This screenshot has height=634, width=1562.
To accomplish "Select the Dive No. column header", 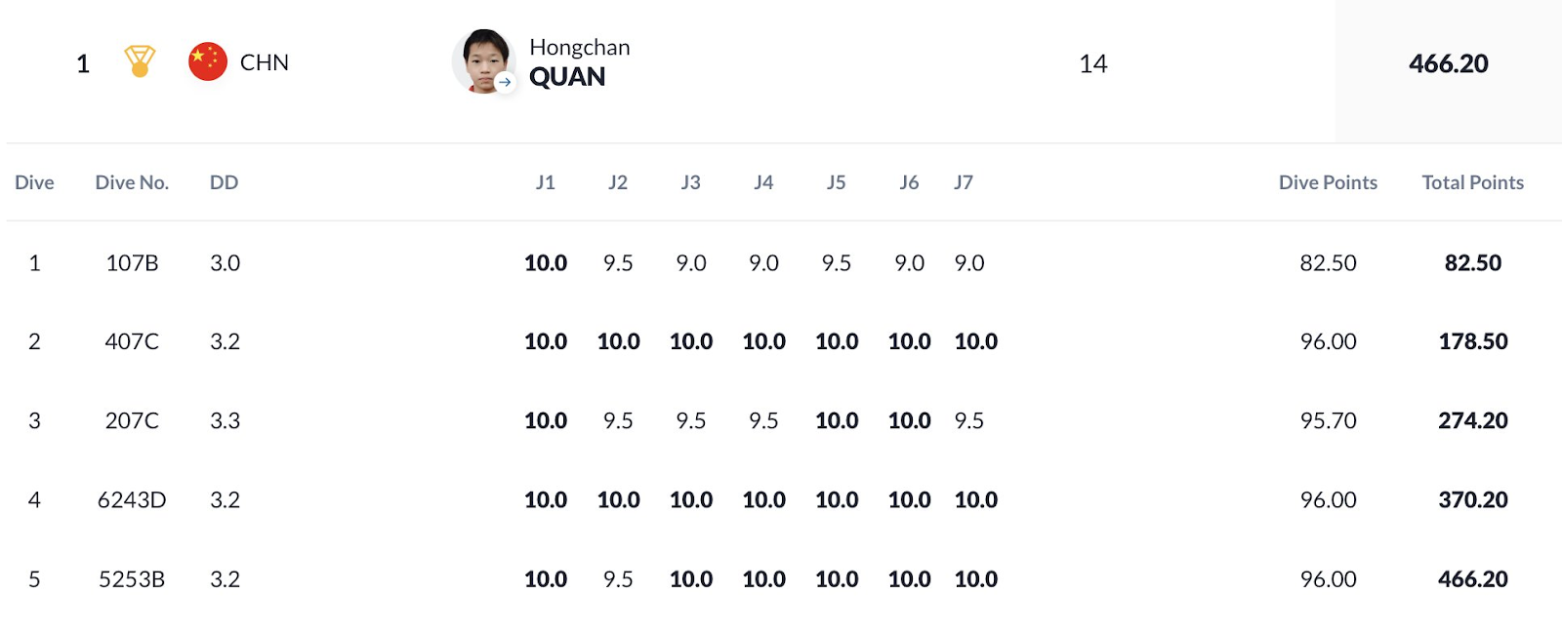I will (132, 182).
